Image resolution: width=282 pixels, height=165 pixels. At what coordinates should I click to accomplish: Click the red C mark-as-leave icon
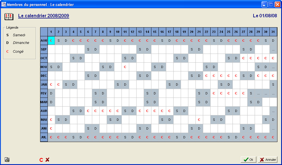[x=41, y=160]
